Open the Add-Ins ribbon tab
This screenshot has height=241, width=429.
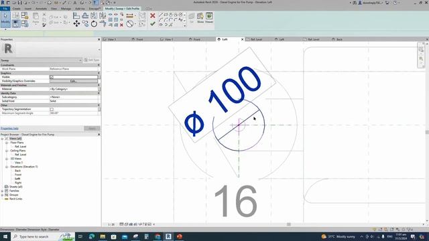[80, 9]
